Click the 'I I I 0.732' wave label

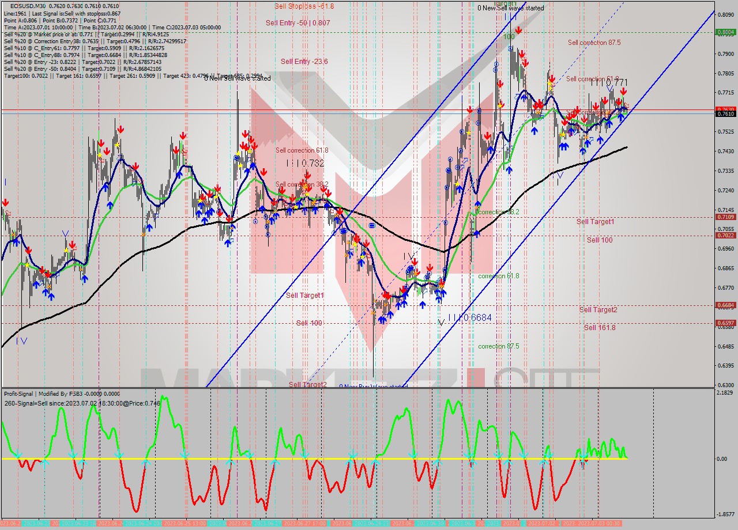[x=306, y=163]
